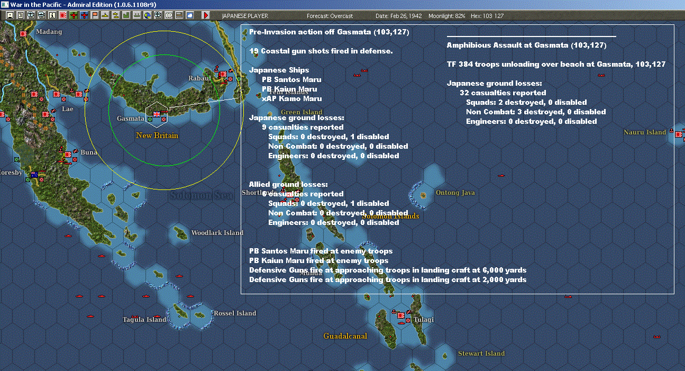Select the Australian flag base near Moresby

coord(34,175)
